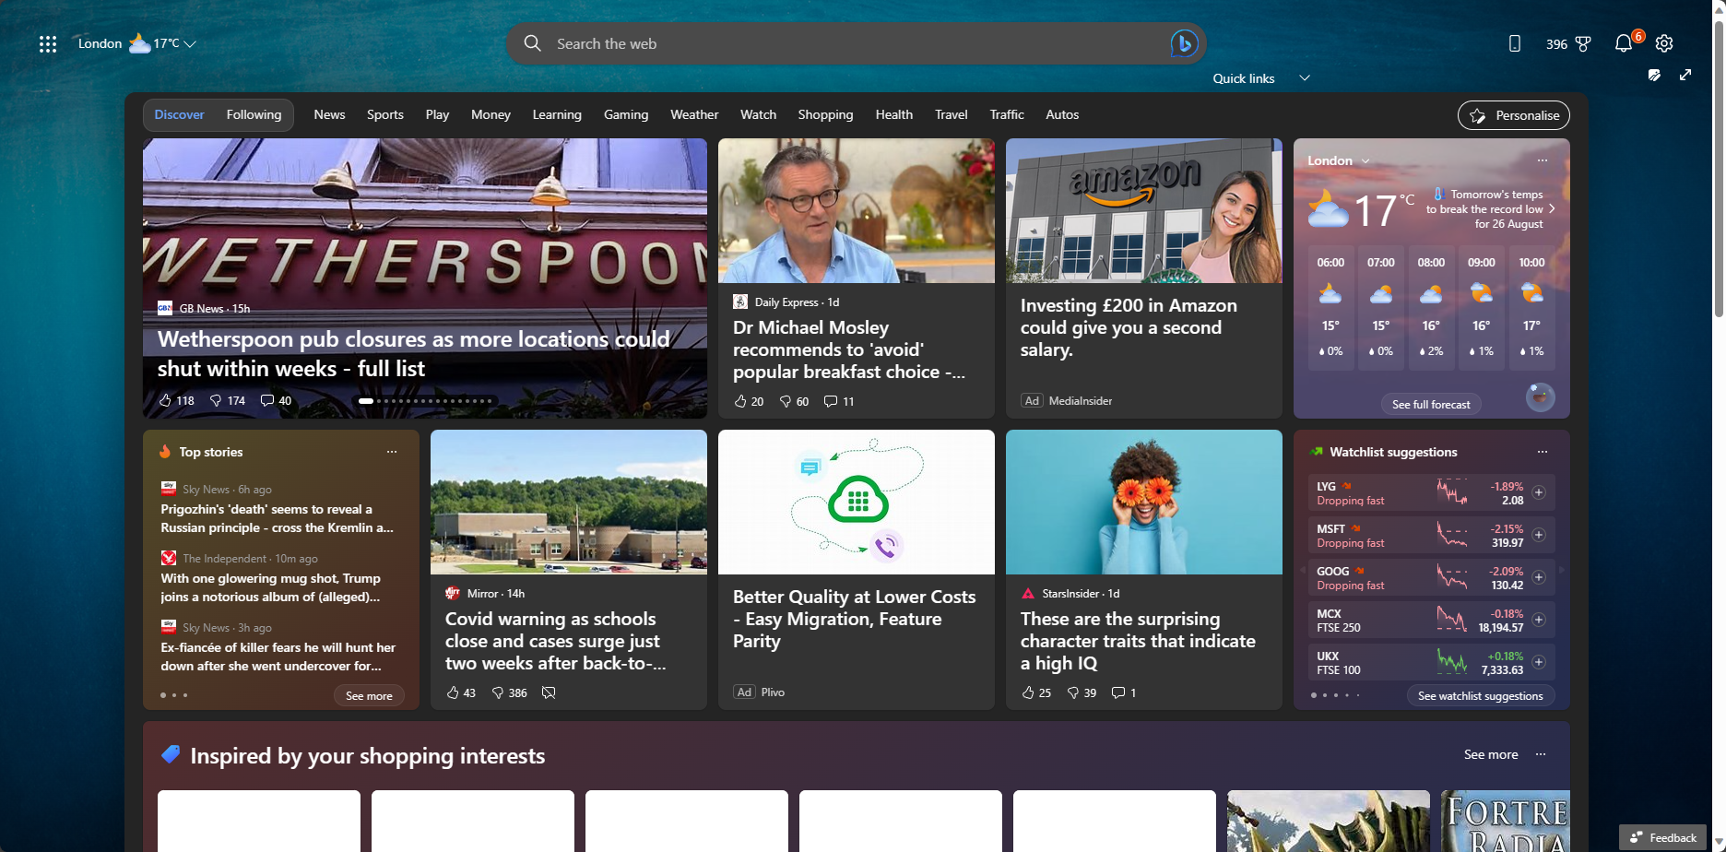Open the News menu item
The height and width of the screenshot is (852, 1726).
pos(329,114)
